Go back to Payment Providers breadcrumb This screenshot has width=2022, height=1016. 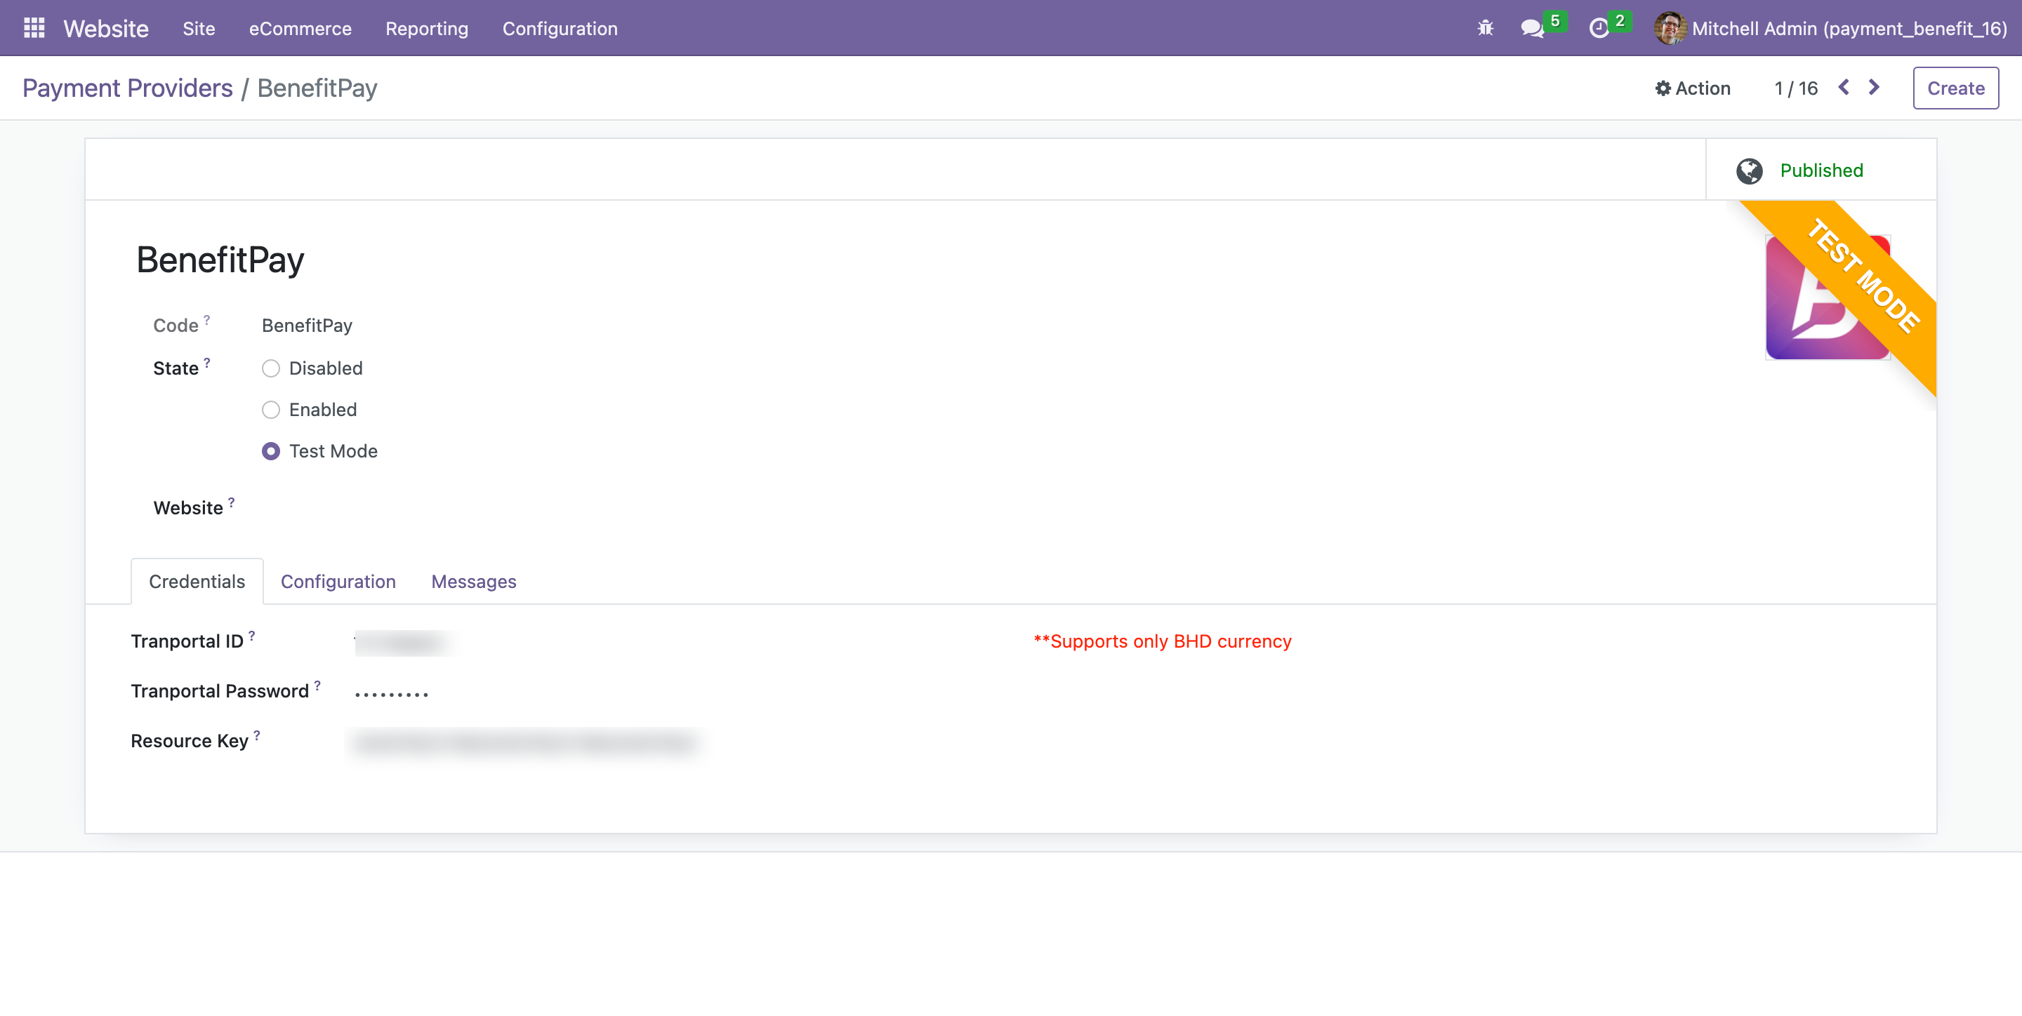tap(127, 88)
